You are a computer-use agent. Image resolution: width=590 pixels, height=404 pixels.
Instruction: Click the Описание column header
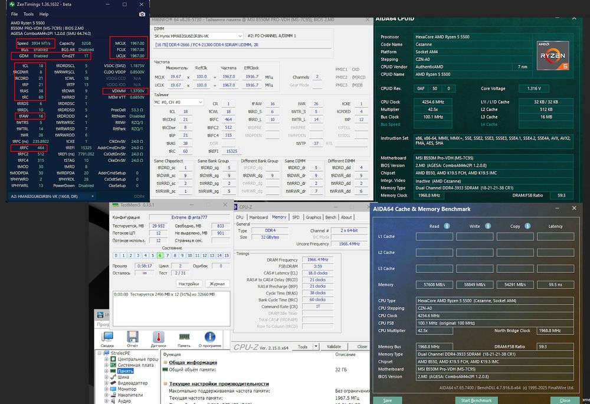(x=345, y=354)
